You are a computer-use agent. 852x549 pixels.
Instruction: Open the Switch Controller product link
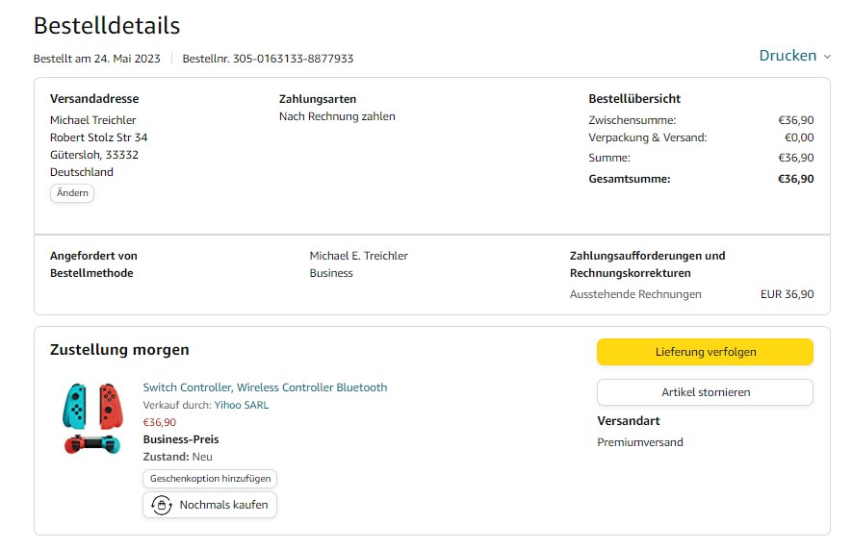(x=265, y=387)
